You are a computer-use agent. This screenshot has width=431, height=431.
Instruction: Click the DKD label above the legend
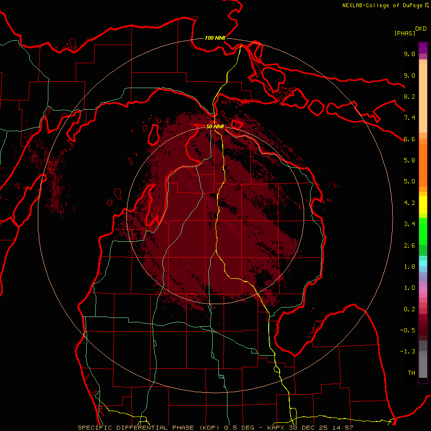coord(421,29)
